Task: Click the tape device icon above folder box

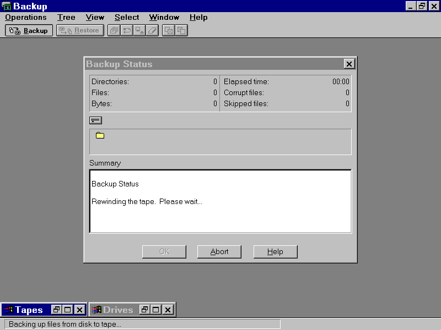Action: click(95, 120)
